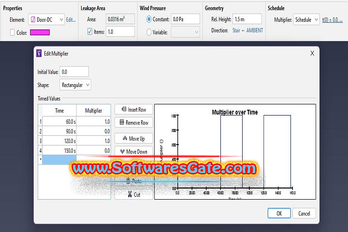This screenshot has width=348, height=232.
Task: Select the 60.0 s time cell
Action: (59, 121)
